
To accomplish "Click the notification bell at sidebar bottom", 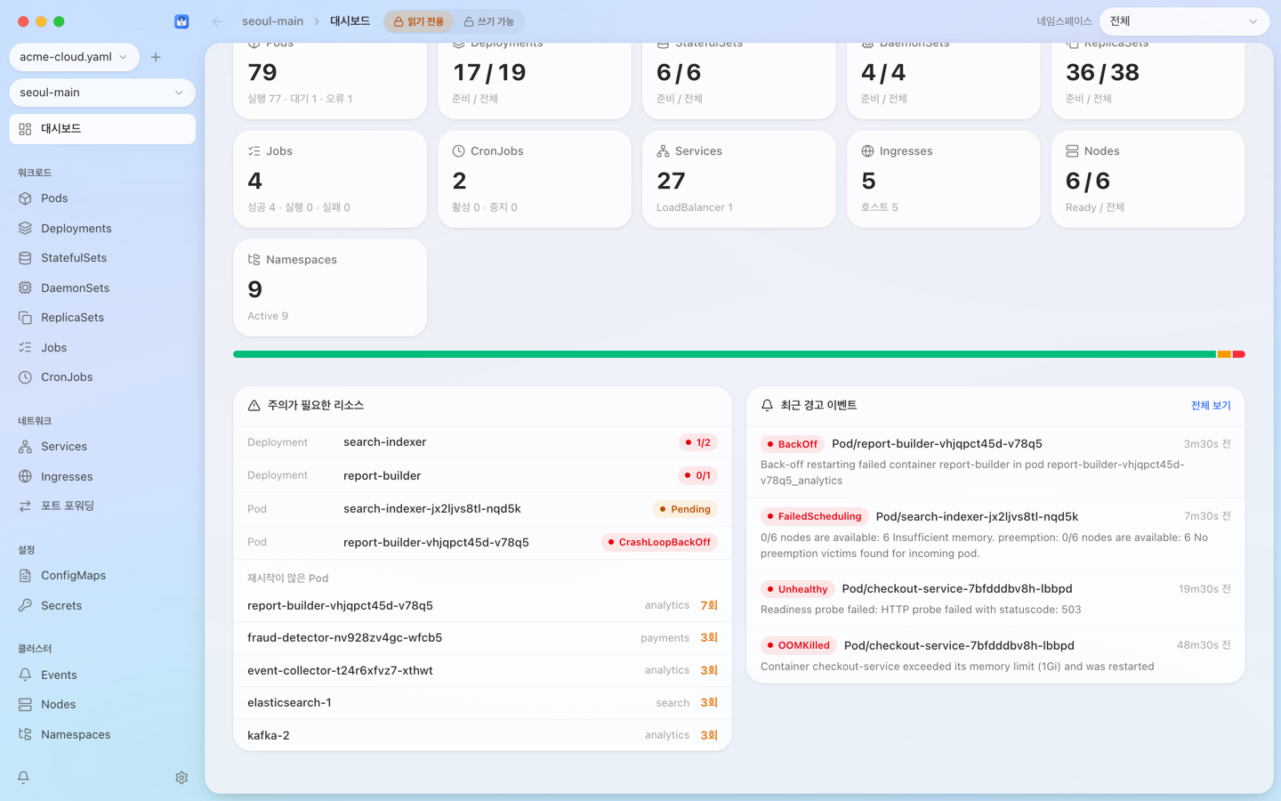I will pyautogui.click(x=24, y=777).
